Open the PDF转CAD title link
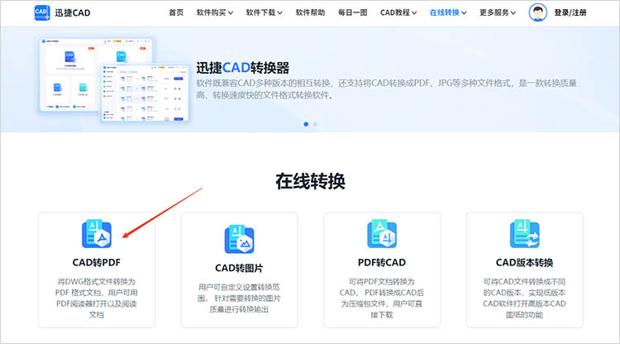The width and height of the screenshot is (620, 344). point(382,262)
